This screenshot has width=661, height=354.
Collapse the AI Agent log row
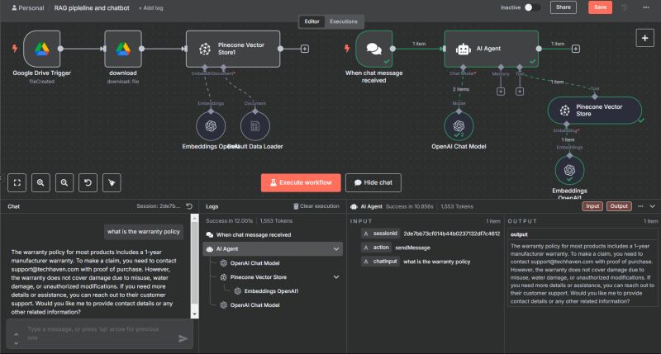[336, 248]
